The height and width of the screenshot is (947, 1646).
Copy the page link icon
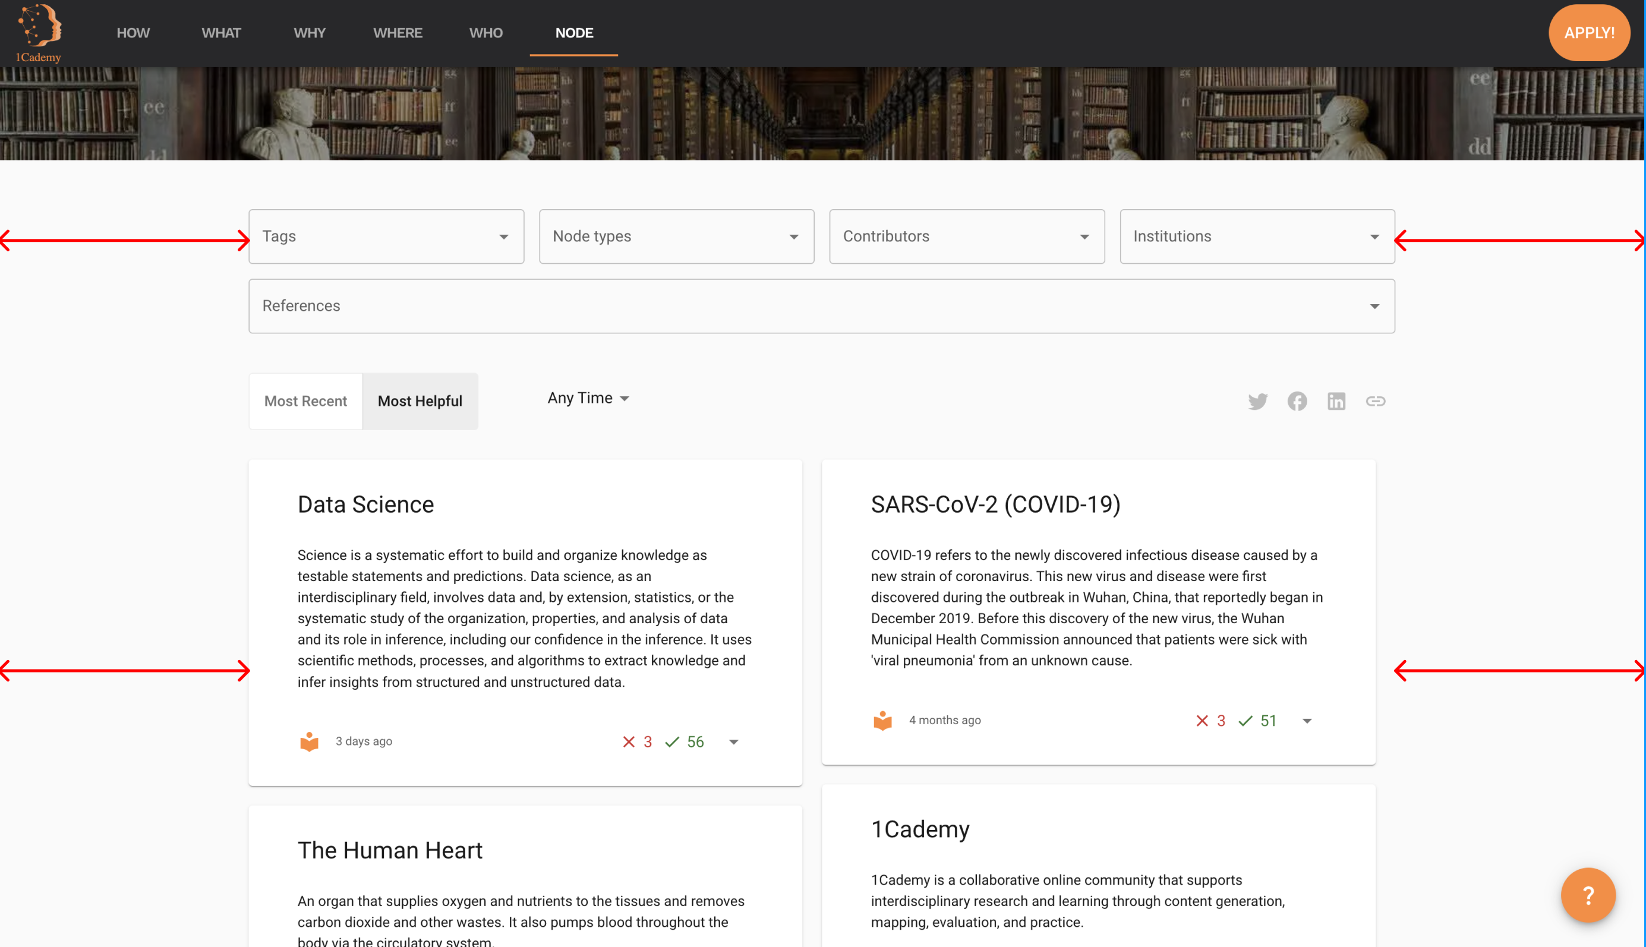(x=1376, y=401)
